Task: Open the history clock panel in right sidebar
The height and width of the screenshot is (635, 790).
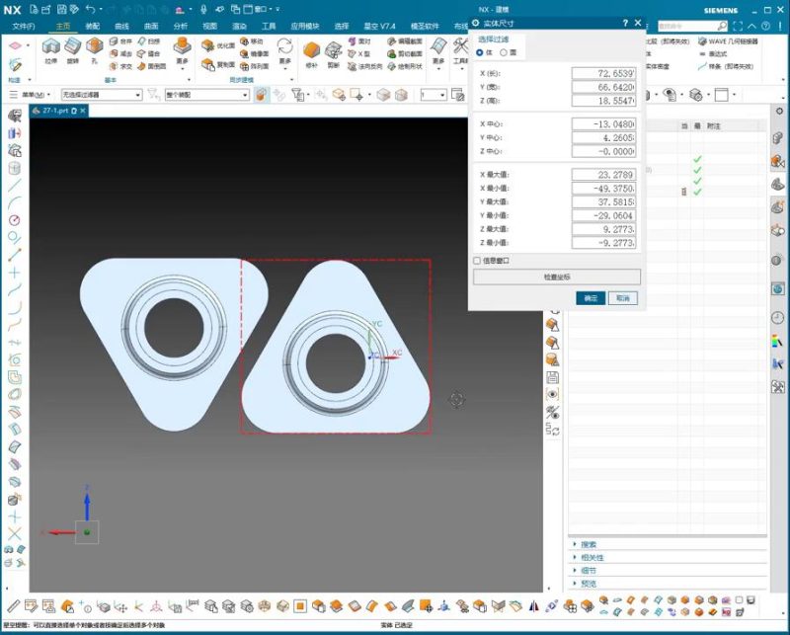Action: (777, 317)
